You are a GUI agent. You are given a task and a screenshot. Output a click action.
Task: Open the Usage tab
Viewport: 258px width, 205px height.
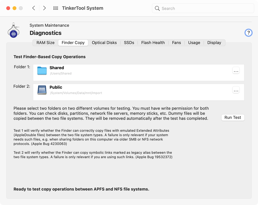coord(194,43)
